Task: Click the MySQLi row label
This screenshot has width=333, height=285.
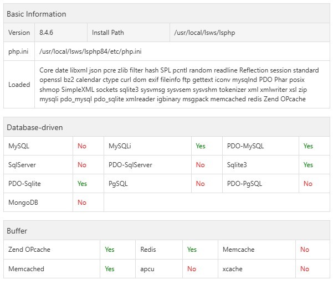Action: pyautogui.click(x=120, y=146)
